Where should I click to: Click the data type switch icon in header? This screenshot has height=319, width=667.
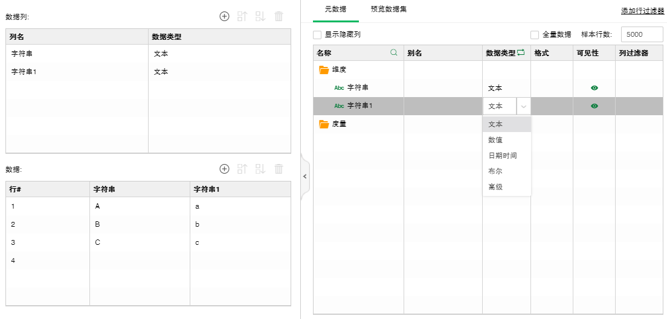521,53
